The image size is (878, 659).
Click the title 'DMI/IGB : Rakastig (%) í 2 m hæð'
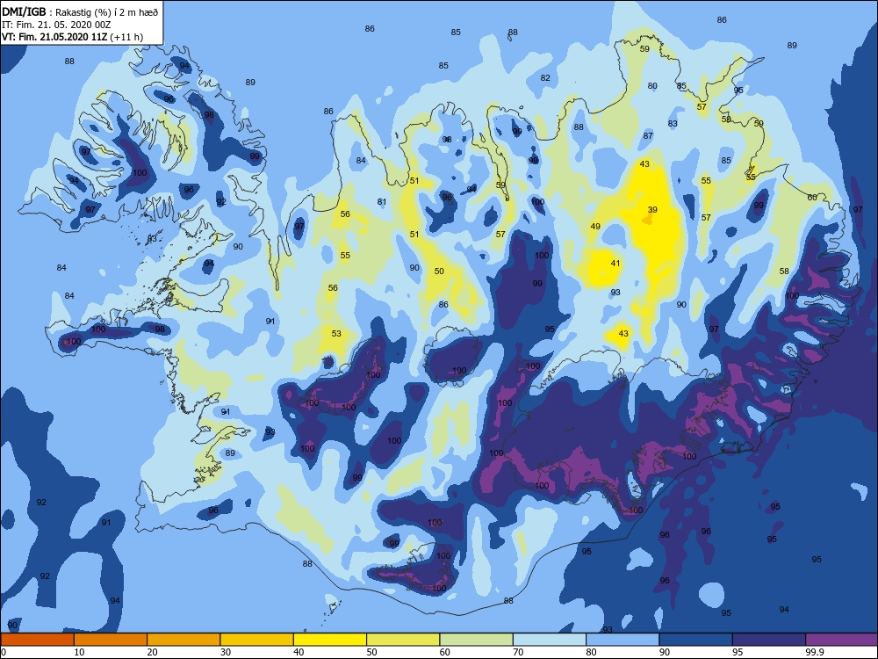[80, 11]
